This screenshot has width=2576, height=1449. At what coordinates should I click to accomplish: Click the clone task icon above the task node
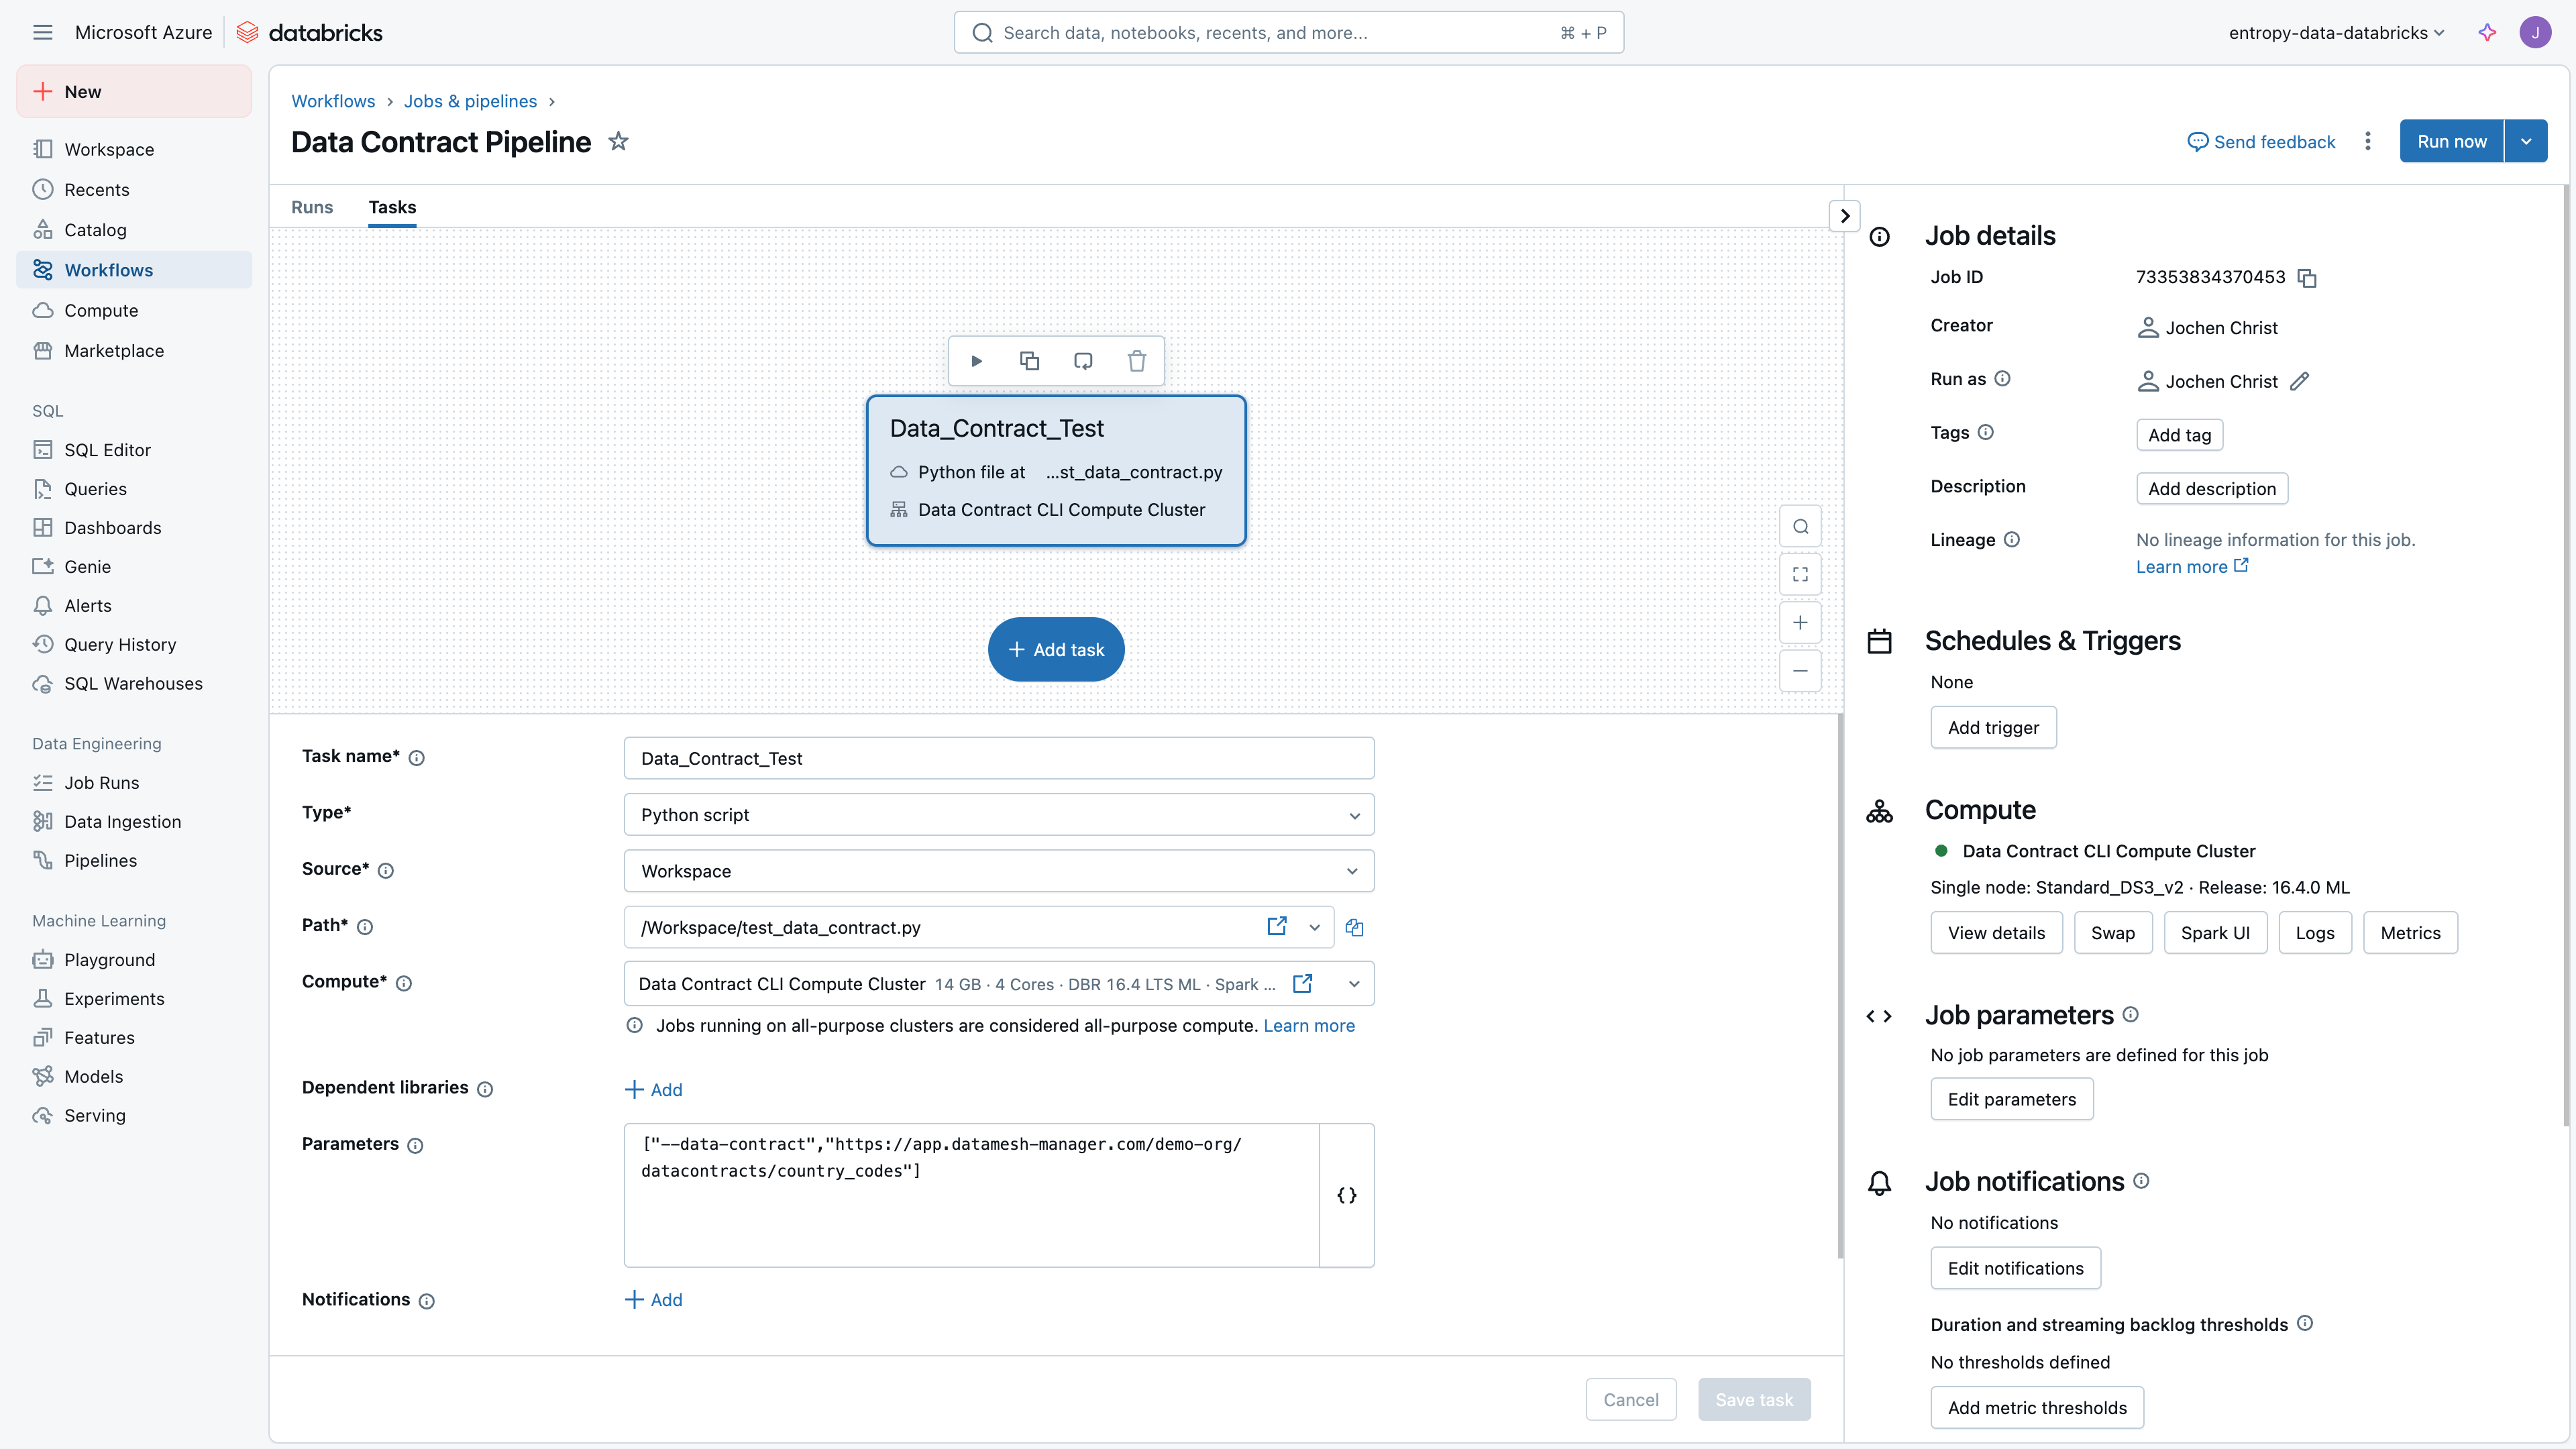click(x=1029, y=361)
